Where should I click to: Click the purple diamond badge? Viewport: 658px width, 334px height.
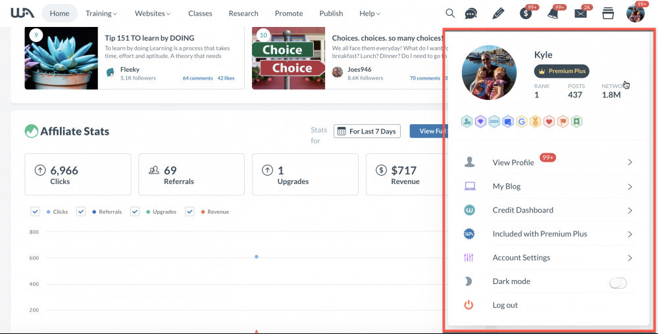pyautogui.click(x=480, y=122)
